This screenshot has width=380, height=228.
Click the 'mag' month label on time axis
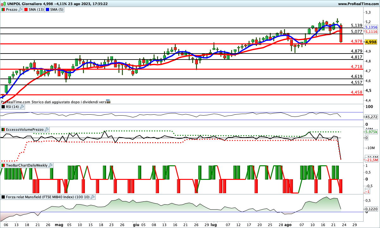59,225
